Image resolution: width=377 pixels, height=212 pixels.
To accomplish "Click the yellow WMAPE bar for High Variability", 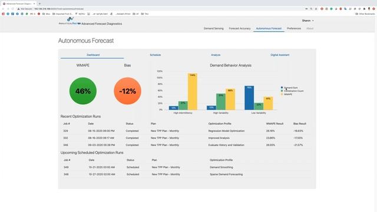I will (230, 100).
